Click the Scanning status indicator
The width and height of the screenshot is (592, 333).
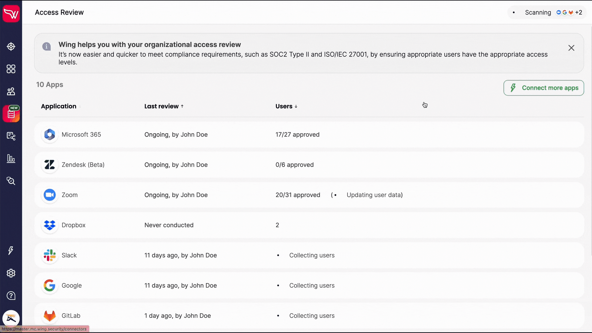click(547, 12)
